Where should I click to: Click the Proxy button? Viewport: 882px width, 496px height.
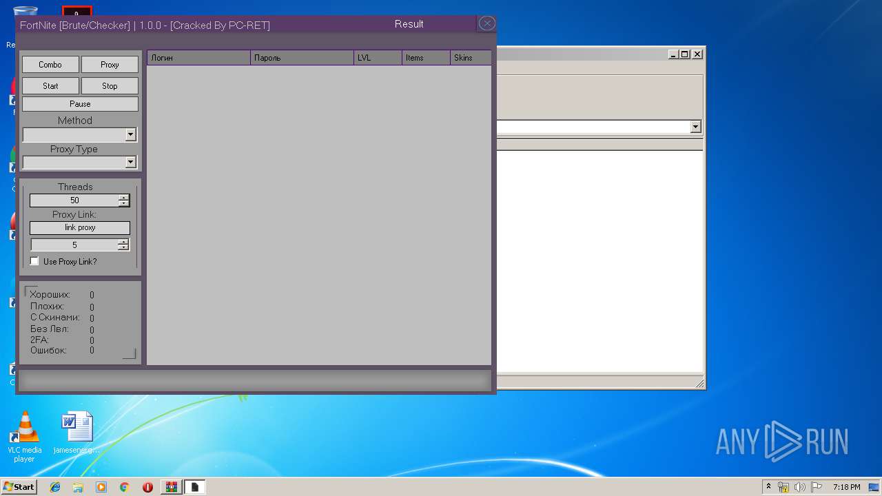pos(110,65)
